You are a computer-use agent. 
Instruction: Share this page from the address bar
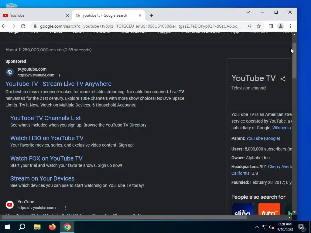tap(249, 26)
